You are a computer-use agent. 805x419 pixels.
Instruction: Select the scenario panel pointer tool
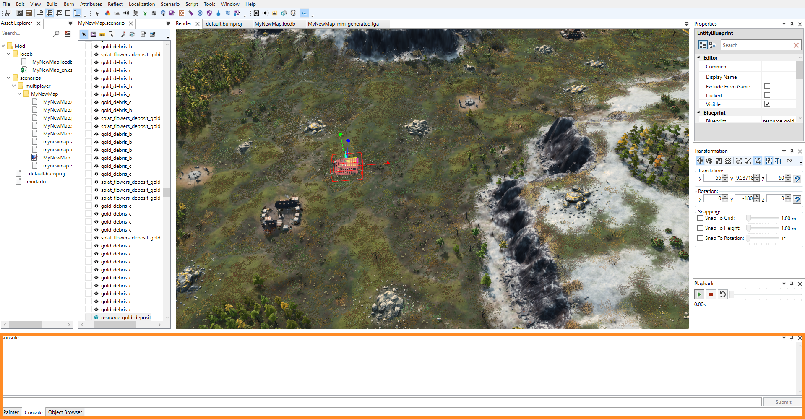pos(84,34)
